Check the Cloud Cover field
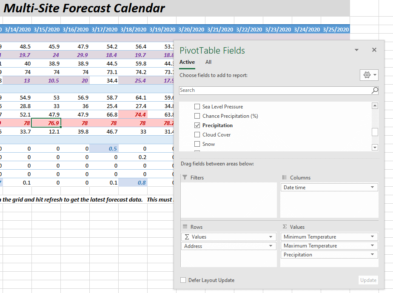Image resolution: width=393 pixels, height=293 pixels. [x=197, y=135]
